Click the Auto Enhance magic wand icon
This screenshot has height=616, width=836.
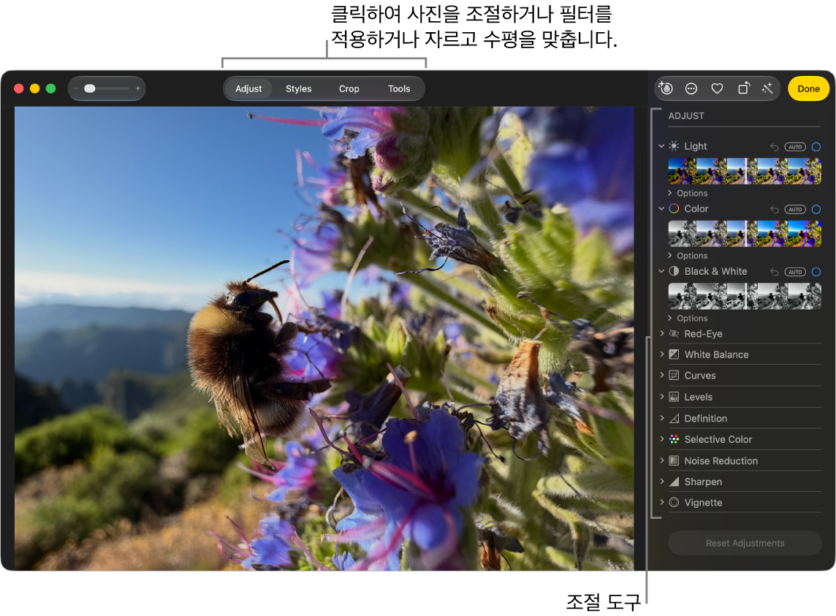point(768,88)
